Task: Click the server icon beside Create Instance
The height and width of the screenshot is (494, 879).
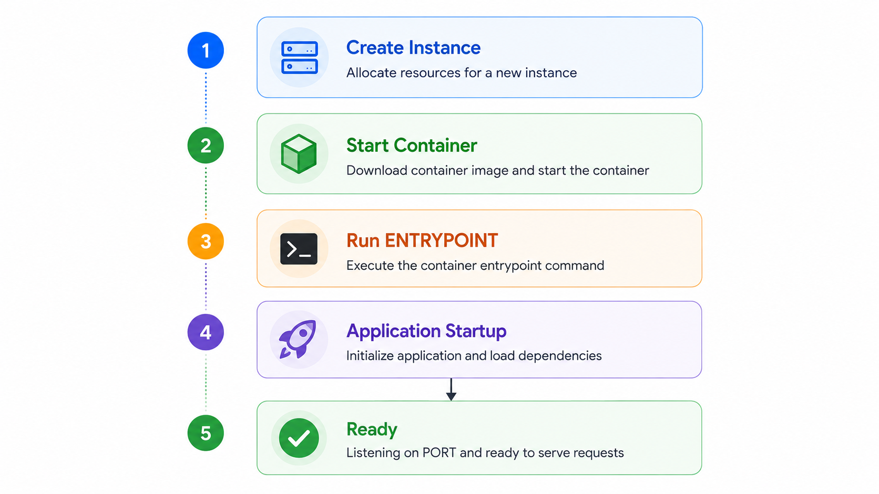Action: [299, 57]
